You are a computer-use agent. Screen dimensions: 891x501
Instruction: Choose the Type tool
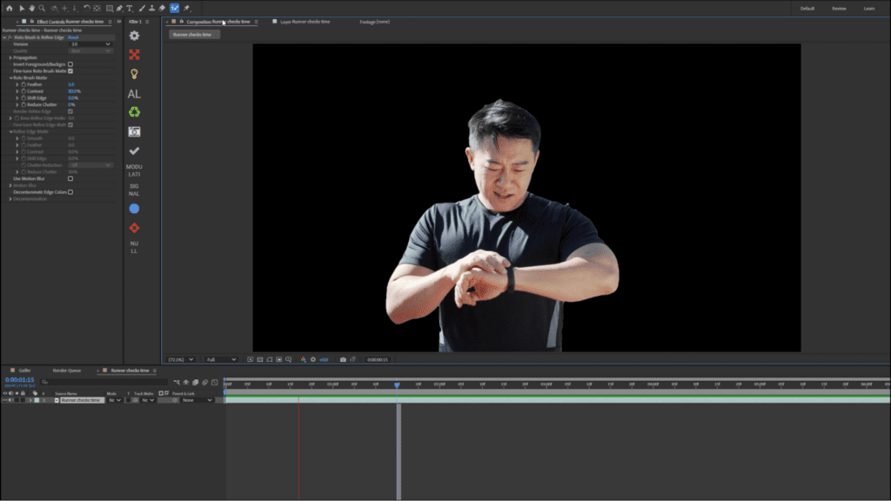coord(130,8)
